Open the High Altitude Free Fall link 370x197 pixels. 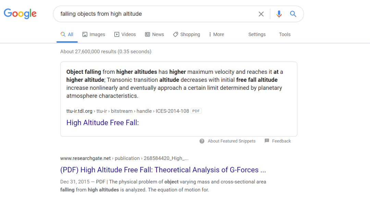point(102,123)
